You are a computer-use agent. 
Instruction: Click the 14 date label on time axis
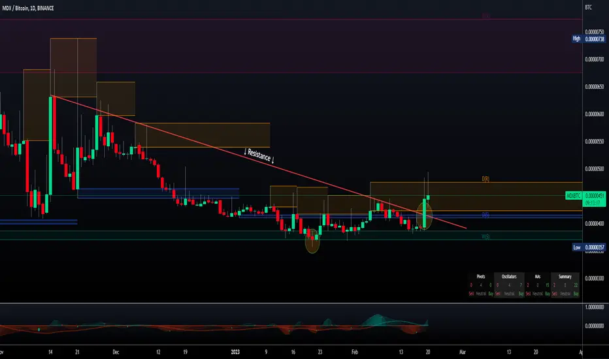click(50, 352)
